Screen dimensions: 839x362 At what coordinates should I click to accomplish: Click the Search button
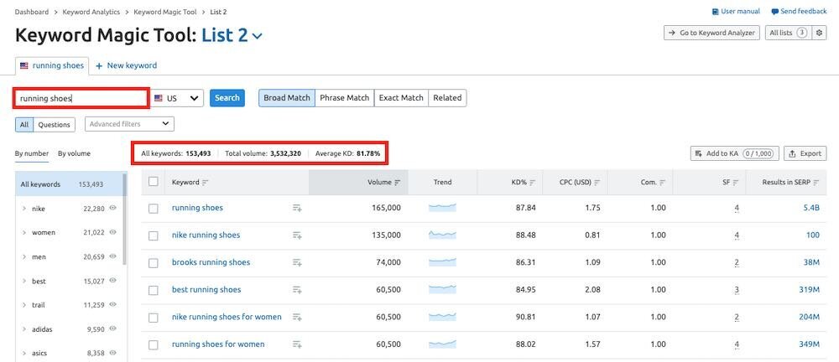coord(227,98)
